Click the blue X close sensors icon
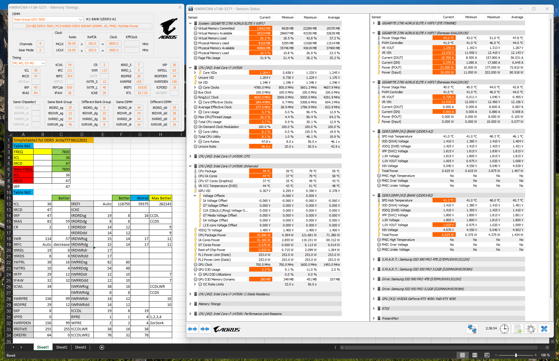Image resolution: width=559 pixels, height=361 pixels. pyautogui.click(x=544, y=329)
